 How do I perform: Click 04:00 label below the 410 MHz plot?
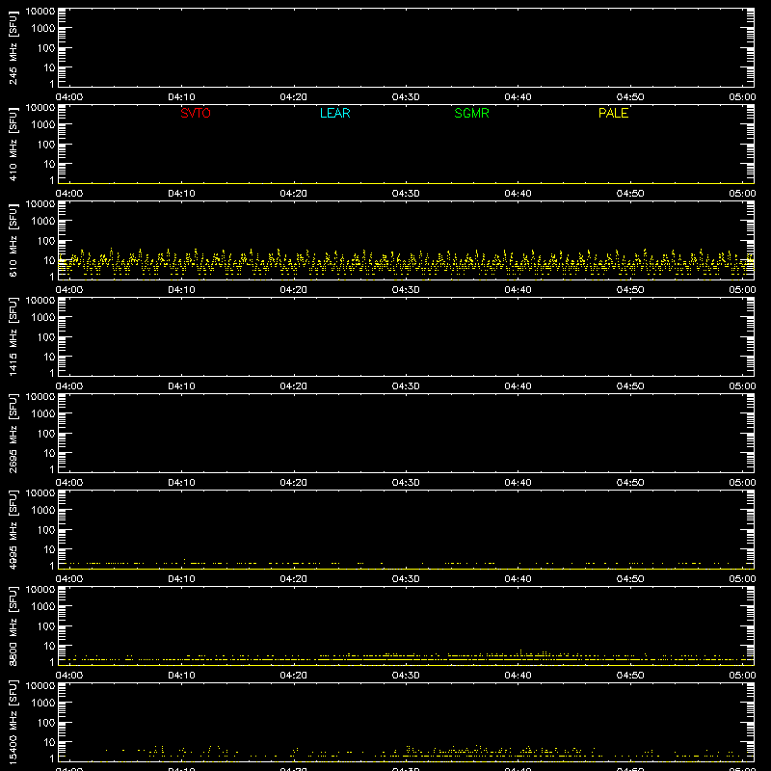pyautogui.click(x=69, y=194)
